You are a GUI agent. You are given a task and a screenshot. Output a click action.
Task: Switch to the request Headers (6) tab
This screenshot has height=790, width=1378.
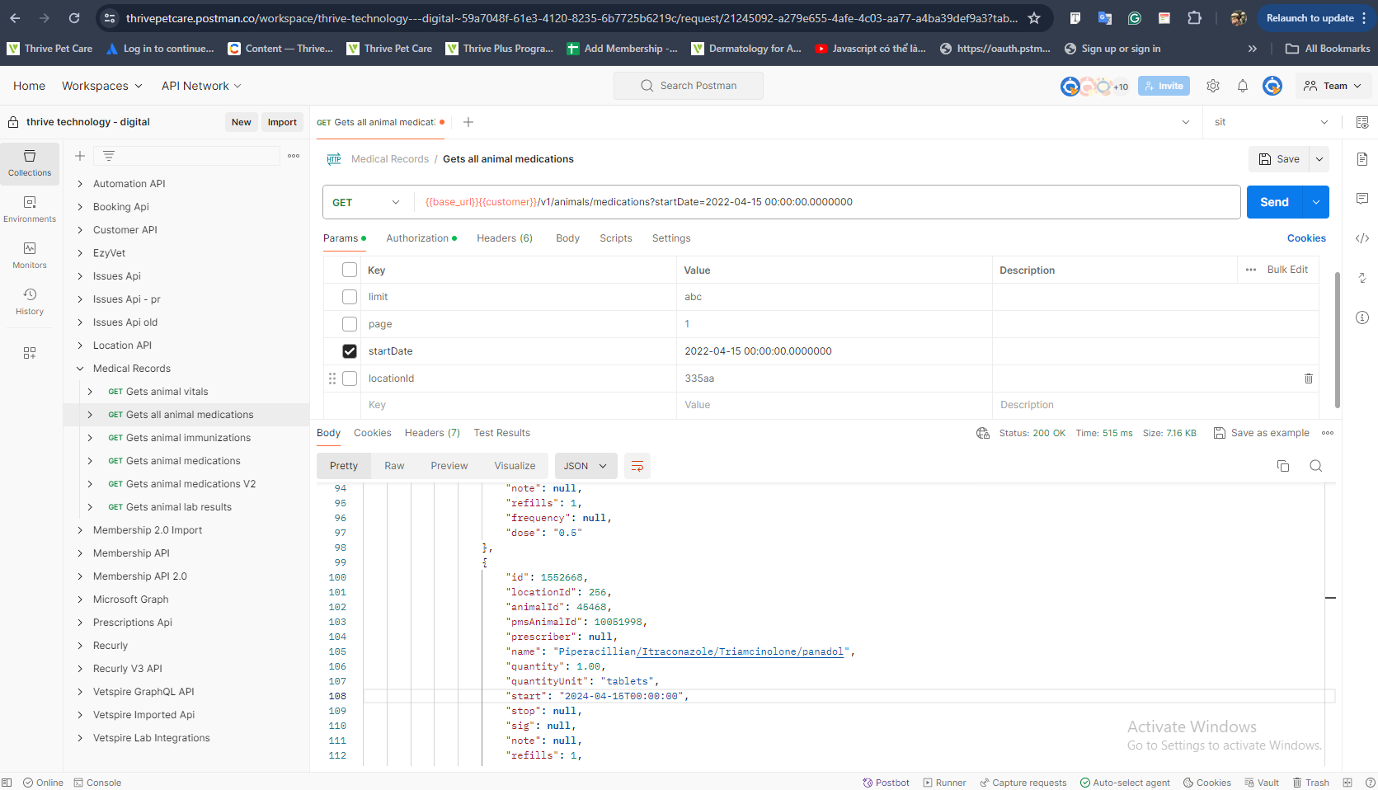(505, 238)
